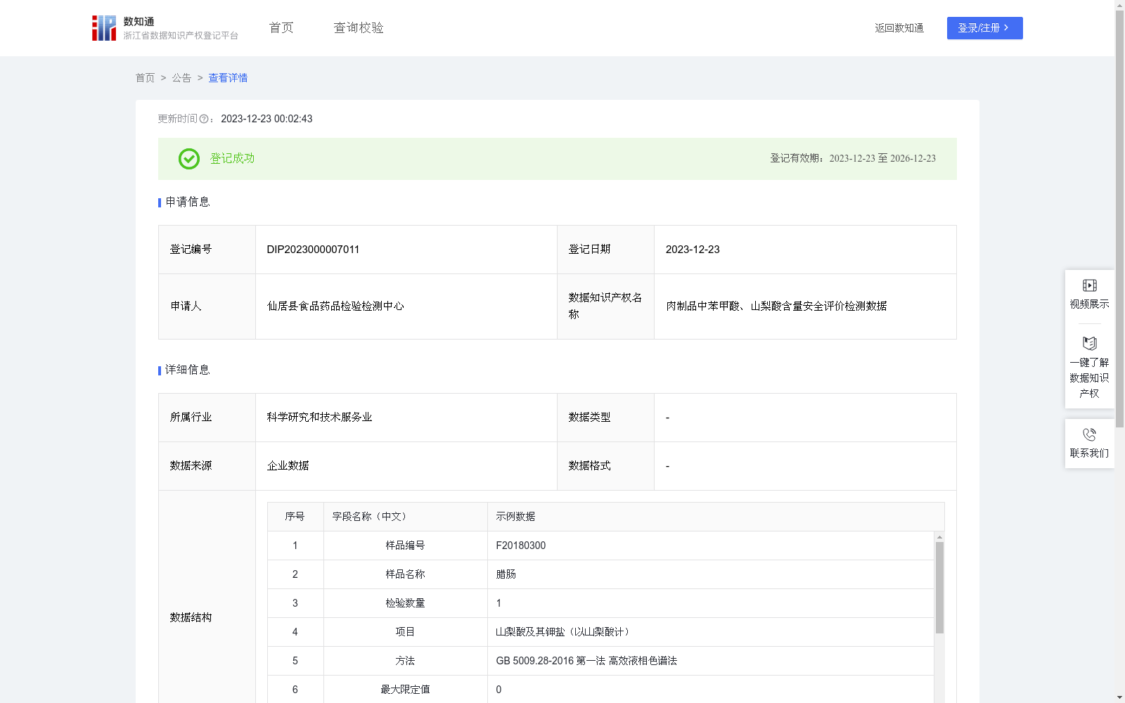Image resolution: width=1125 pixels, height=703 pixels.
Task: Click data source value 企业数据
Action: [288, 466]
